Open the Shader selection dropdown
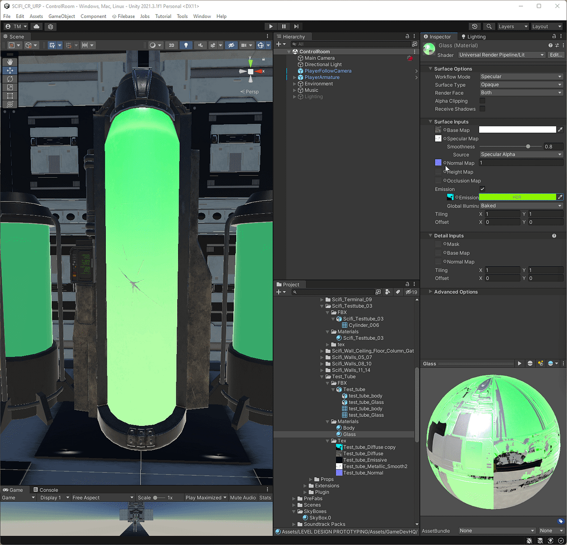The width and height of the screenshot is (567, 545). click(501, 55)
